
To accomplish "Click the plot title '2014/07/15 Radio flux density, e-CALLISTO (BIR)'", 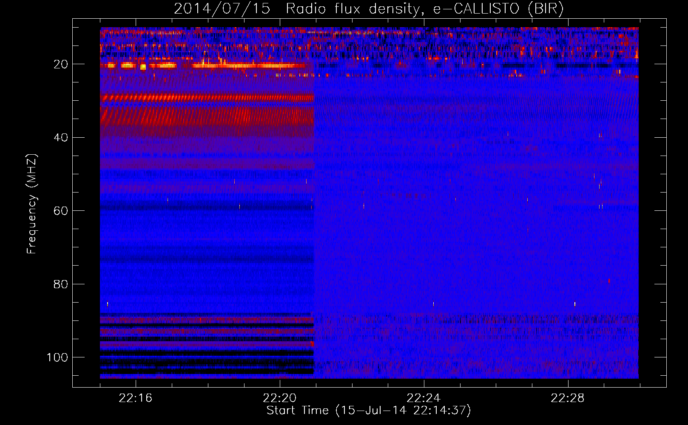I will 369,8.
